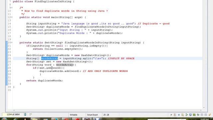Click class name 'FindDuplicatesInString' on line 7

click(53, 1)
